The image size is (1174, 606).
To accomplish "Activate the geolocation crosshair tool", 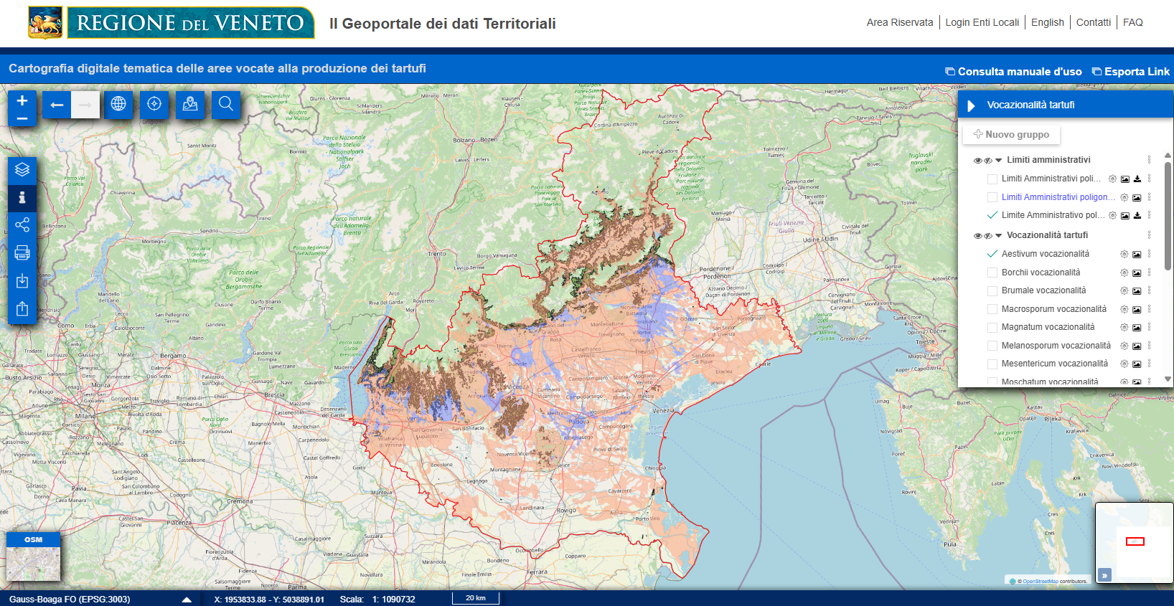I will click(x=154, y=104).
